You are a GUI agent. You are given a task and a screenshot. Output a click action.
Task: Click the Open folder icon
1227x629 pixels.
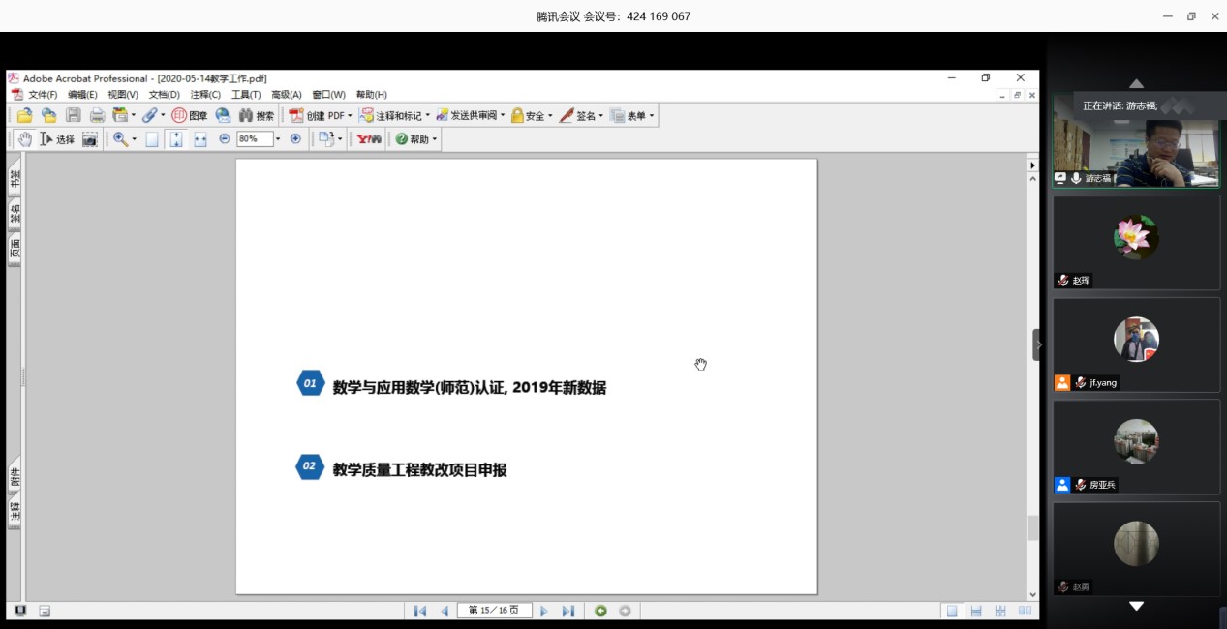pyautogui.click(x=25, y=115)
